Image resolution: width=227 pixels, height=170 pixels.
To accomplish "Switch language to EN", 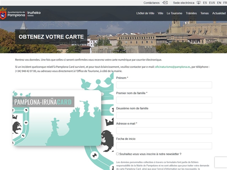I will tap(219, 3).
